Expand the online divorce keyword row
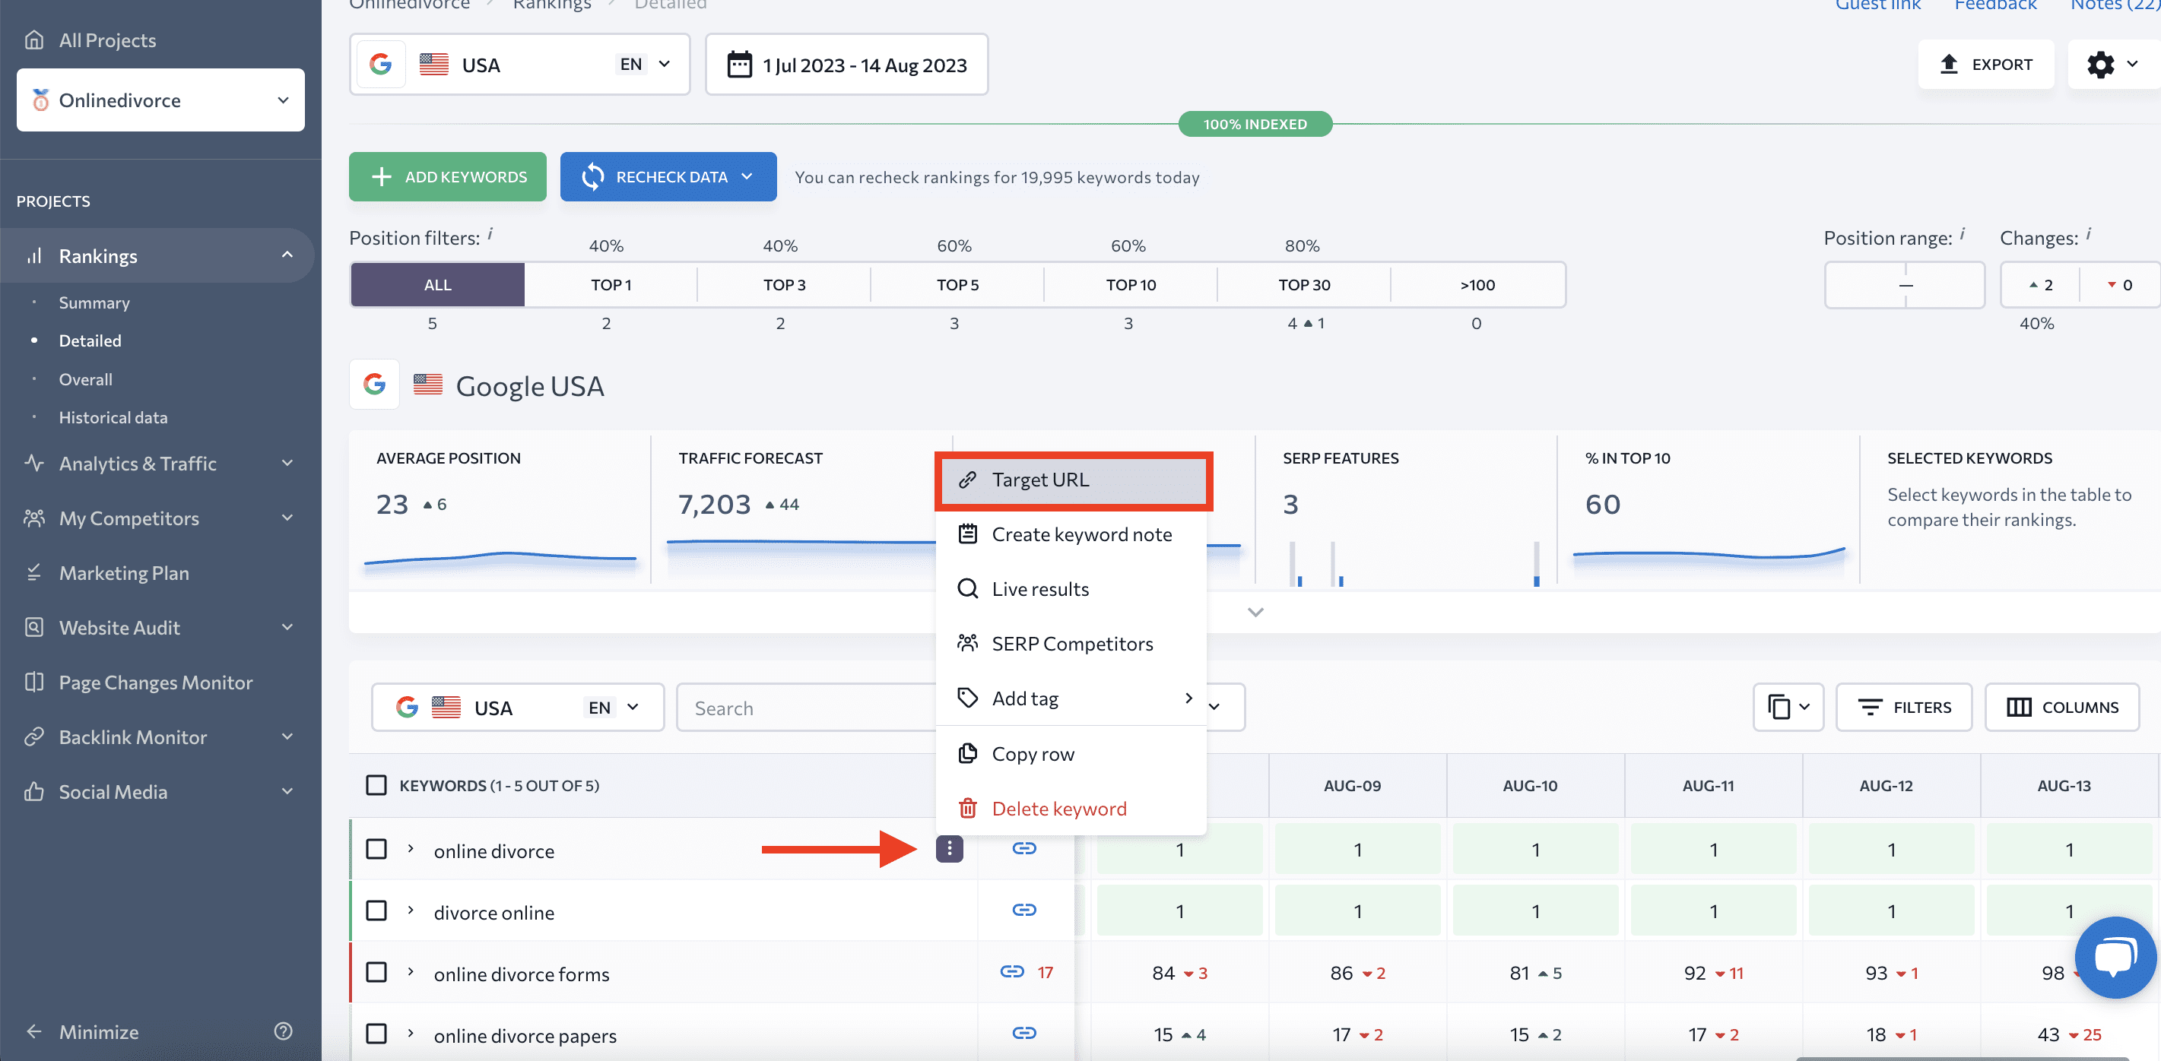The image size is (2161, 1061). click(410, 849)
